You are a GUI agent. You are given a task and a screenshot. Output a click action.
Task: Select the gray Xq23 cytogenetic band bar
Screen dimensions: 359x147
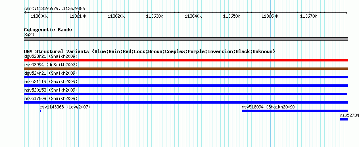186,39
